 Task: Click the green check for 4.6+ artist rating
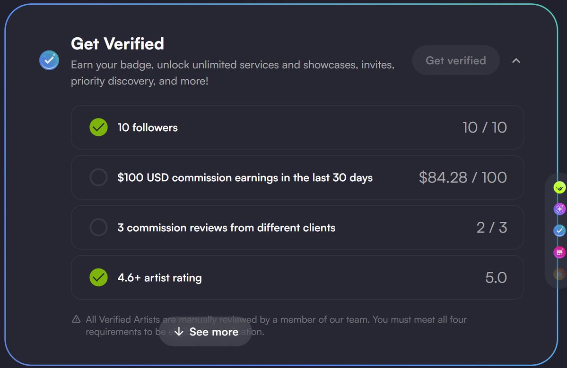click(x=98, y=277)
